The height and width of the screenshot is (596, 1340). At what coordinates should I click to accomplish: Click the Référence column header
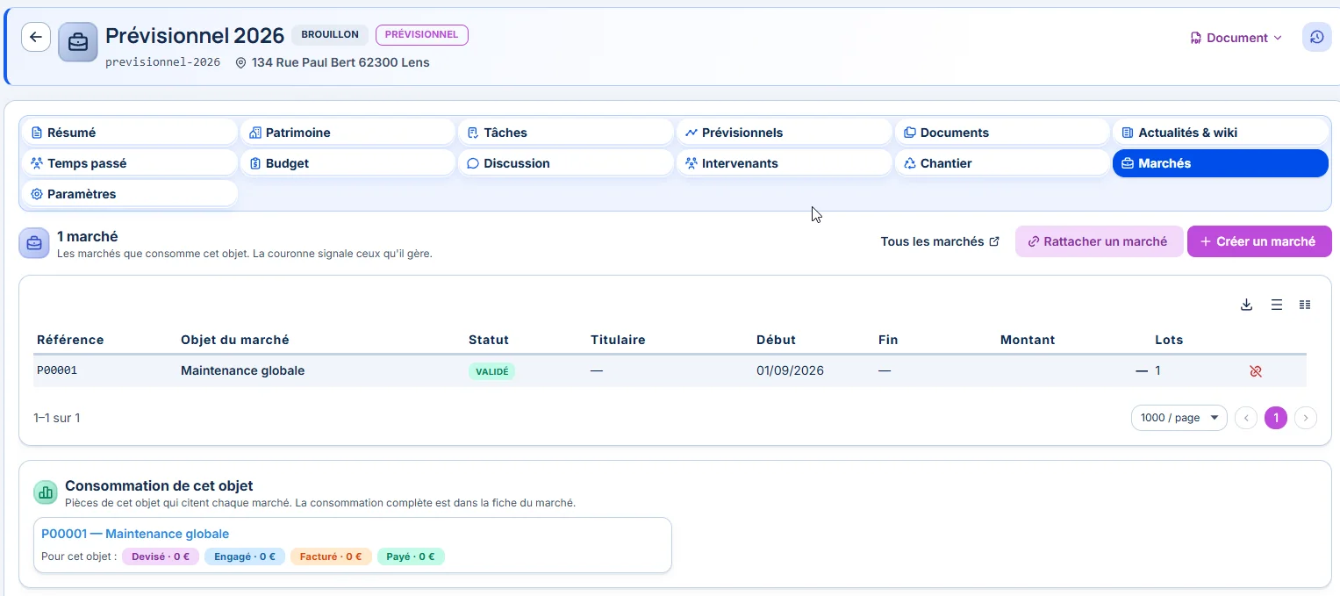[70, 340]
